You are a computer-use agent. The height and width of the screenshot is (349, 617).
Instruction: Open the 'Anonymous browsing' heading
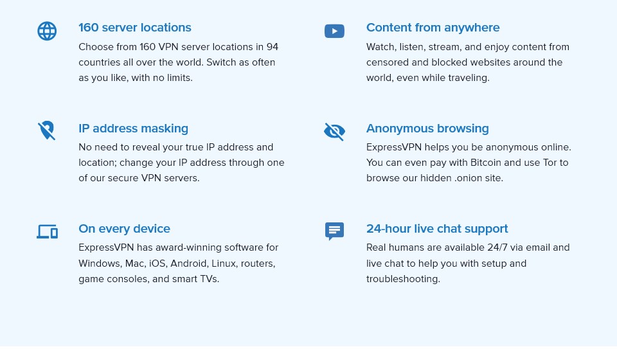click(428, 129)
